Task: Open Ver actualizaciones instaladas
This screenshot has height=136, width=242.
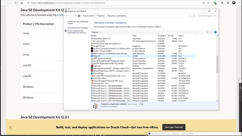Action: click(x=78, y=28)
